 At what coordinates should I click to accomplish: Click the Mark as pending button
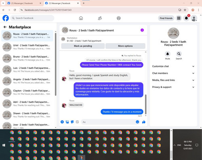pyautogui.click(x=83, y=46)
